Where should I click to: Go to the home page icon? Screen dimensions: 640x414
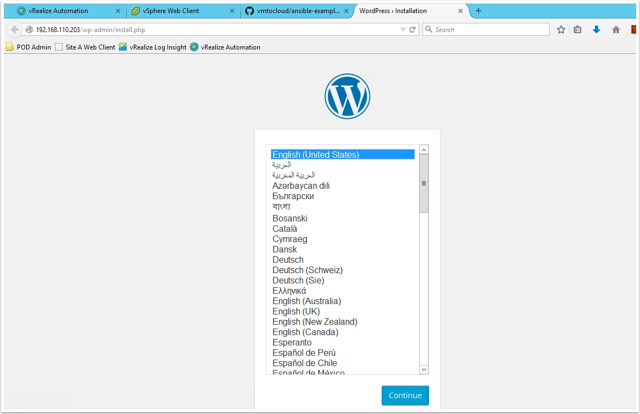616,29
